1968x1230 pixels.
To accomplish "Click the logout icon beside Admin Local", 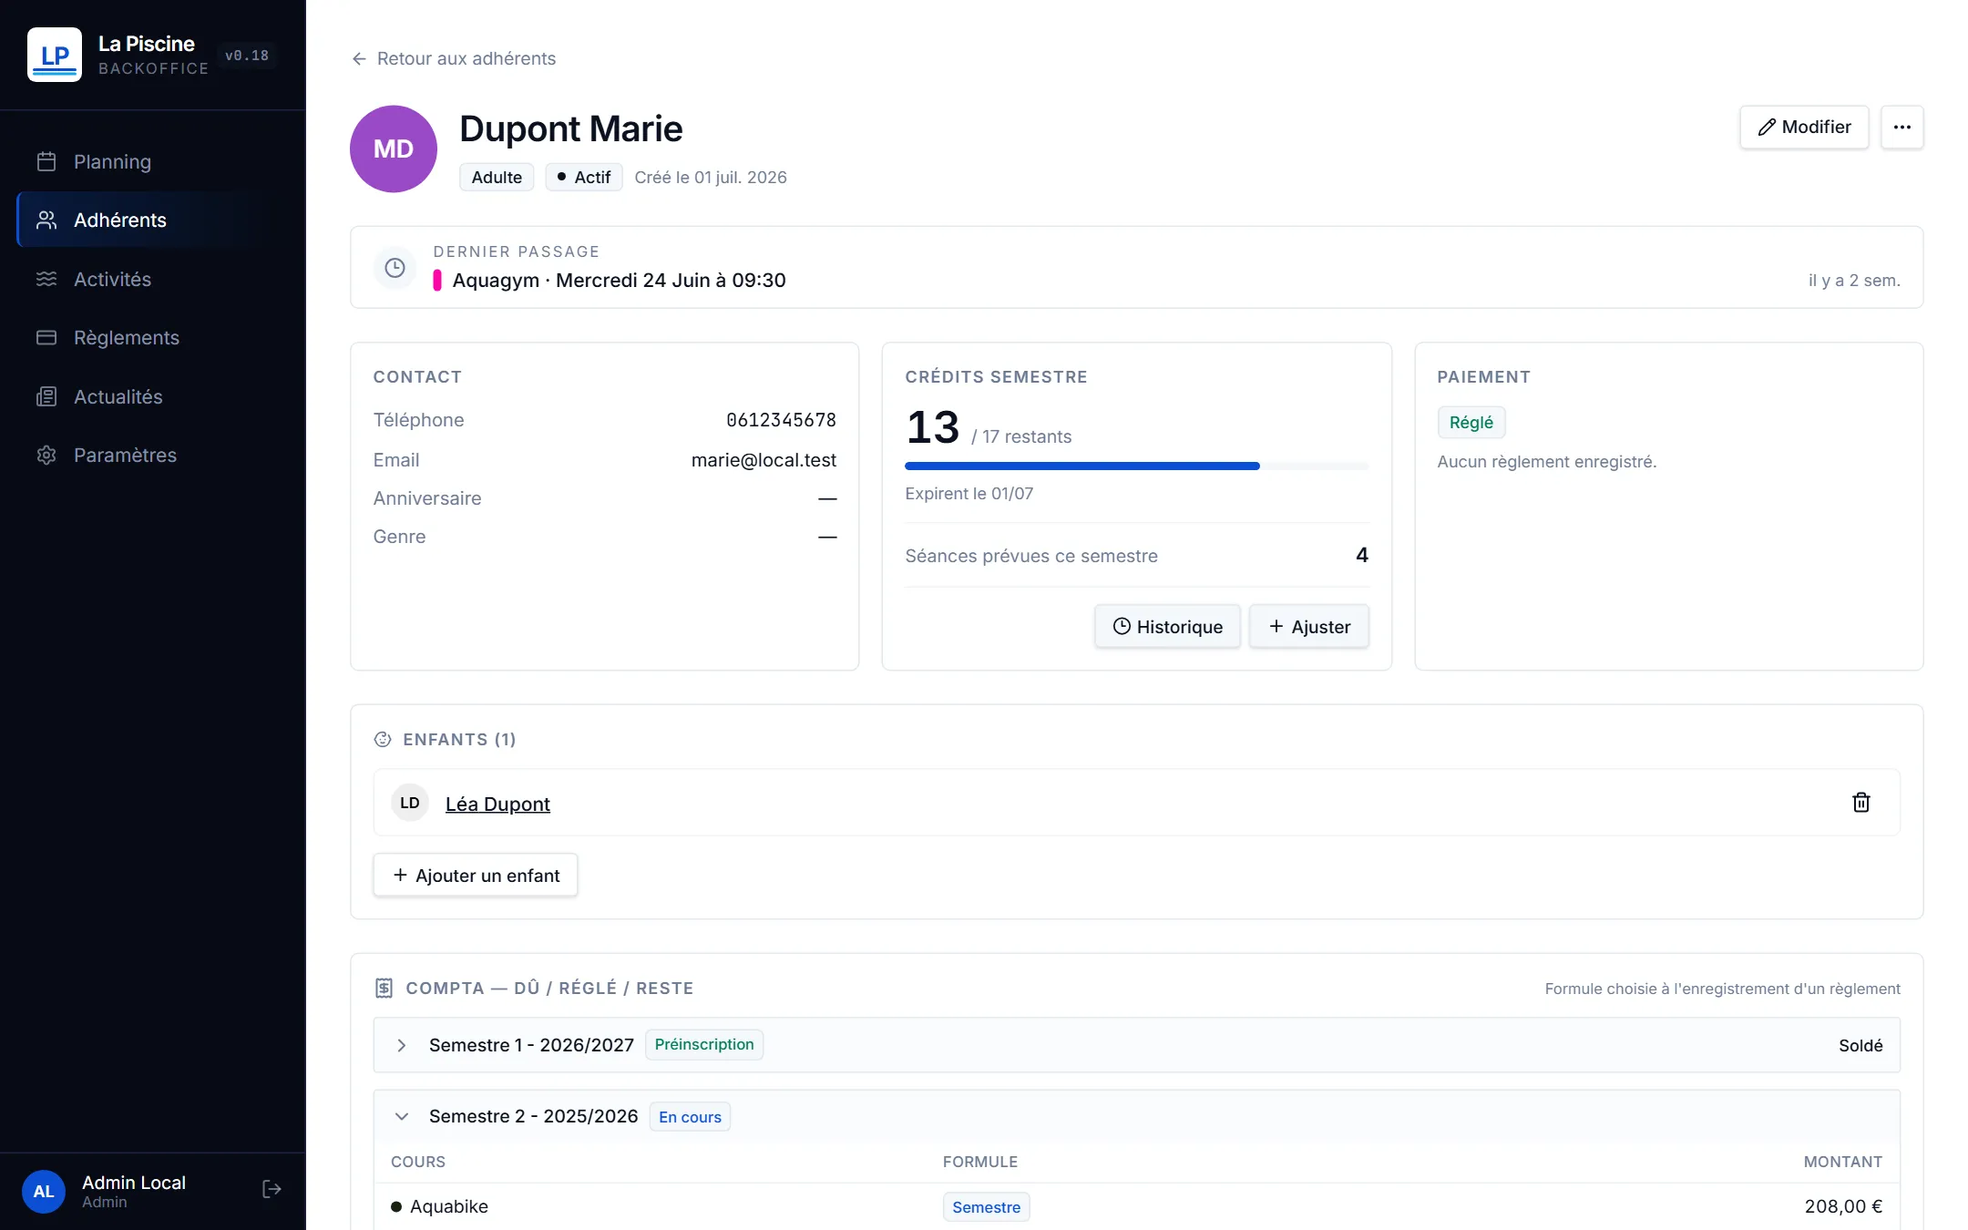I will 272,1189.
